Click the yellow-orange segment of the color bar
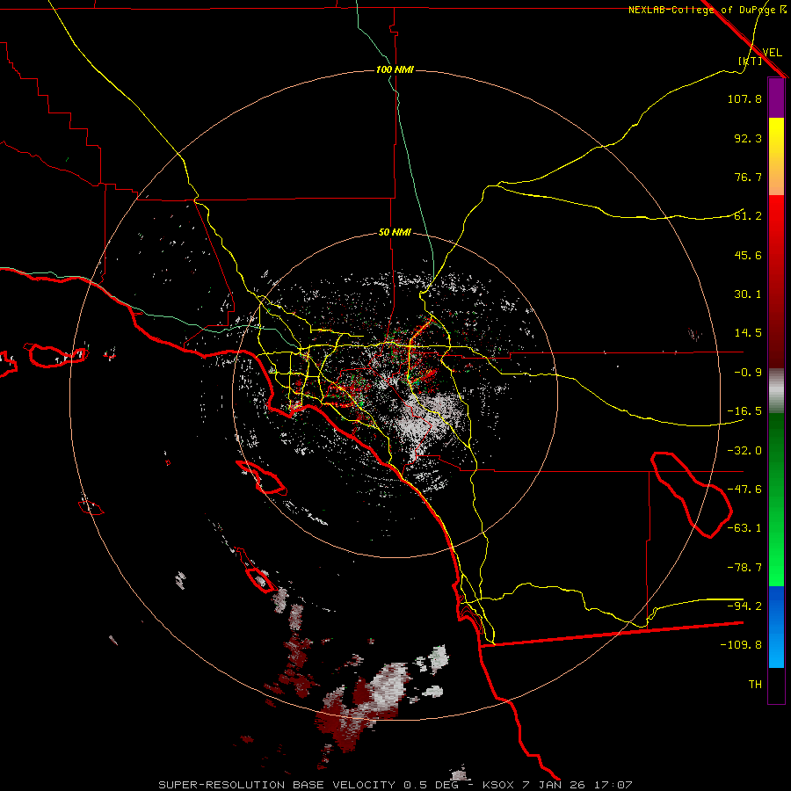791x791 pixels. (x=776, y=156)
